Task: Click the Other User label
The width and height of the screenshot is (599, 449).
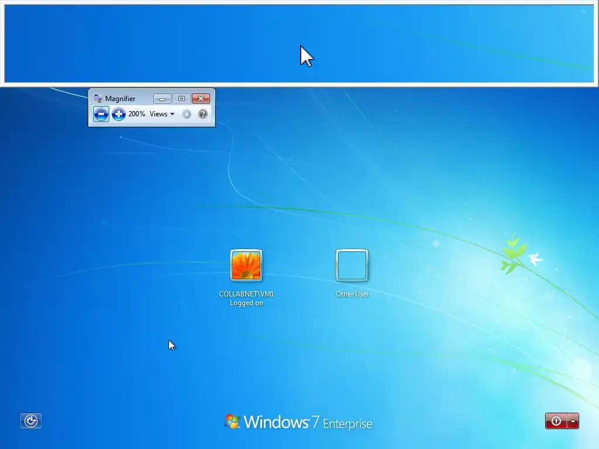Action: 352,294
